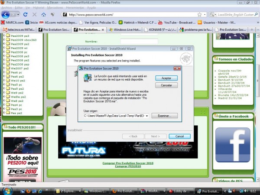
Task: Open the Herramientas menu
Action: [x=75, y=8]
